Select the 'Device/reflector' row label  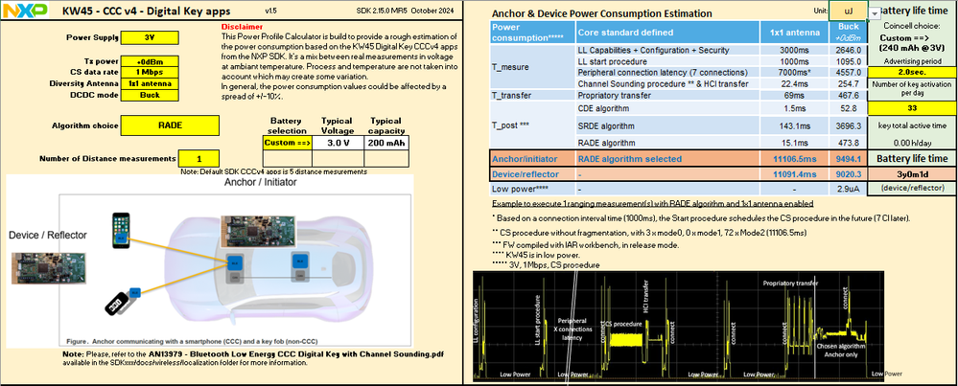[x=532, y=174]
